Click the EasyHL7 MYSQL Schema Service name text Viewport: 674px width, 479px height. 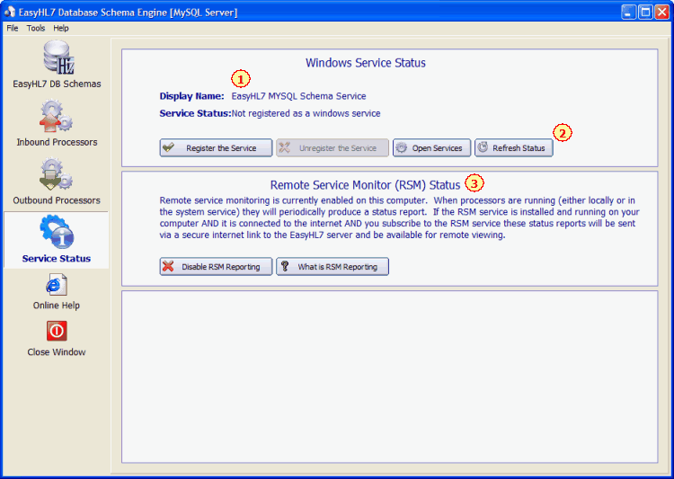[x=298, y=96]
